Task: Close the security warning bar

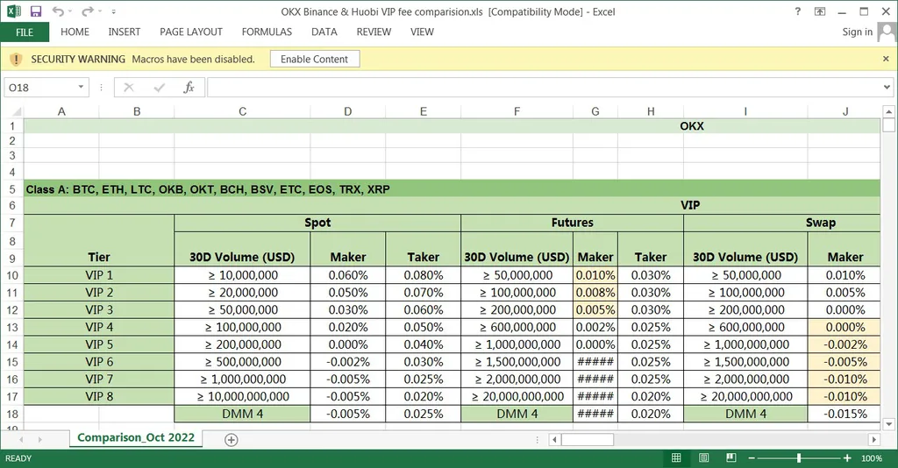Action: [x=886, y=59]
